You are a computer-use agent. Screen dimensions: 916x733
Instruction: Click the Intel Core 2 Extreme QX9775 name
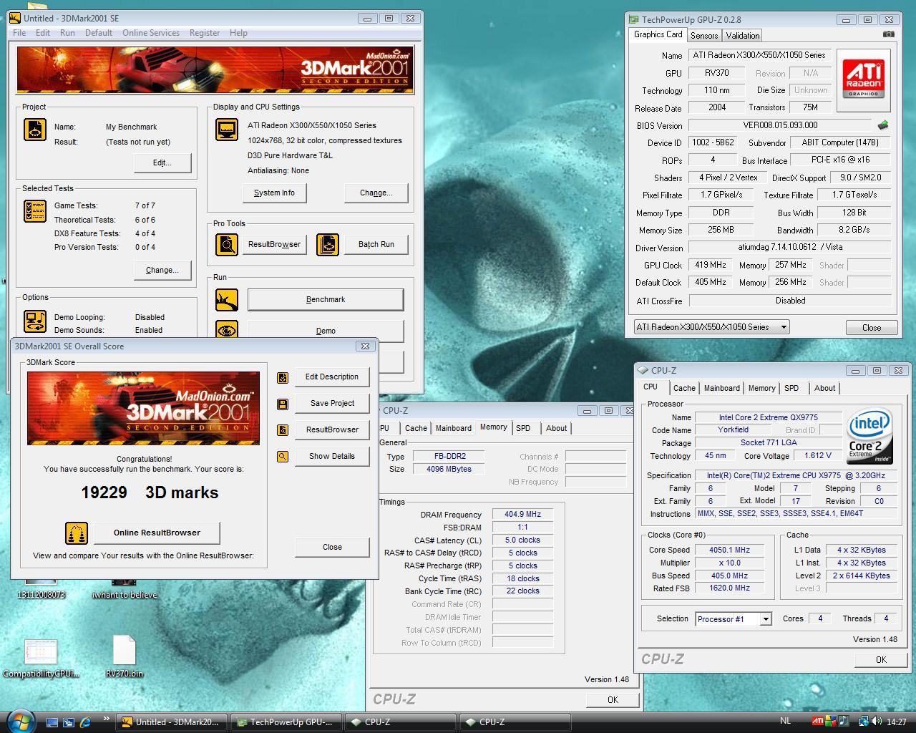768,417
